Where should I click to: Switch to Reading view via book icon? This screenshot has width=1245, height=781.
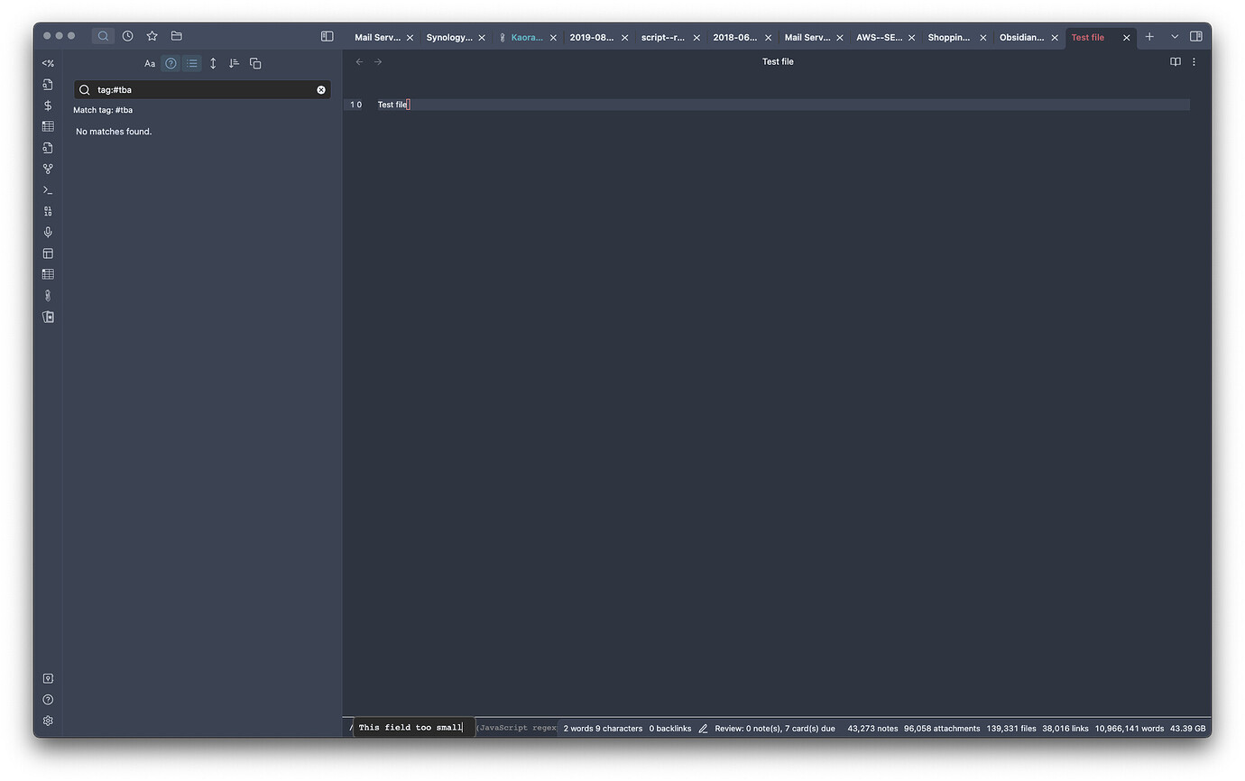[x=1175, y=61]
